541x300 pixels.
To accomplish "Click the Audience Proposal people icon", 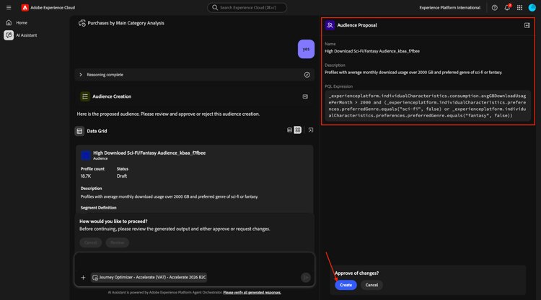I will [330, 25].
